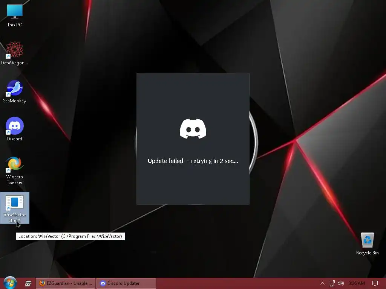This screenshot has width=386, height=289.
Task: Select the This PC desktop icon
Action: click(x=15, y=15)
